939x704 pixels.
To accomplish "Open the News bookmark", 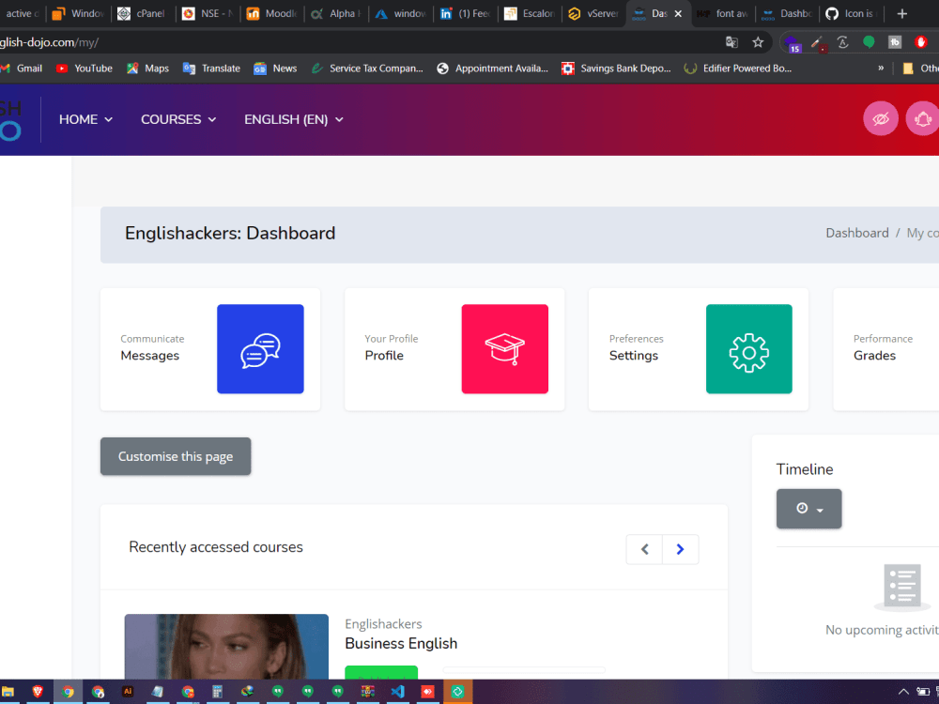I will (275, 69).
